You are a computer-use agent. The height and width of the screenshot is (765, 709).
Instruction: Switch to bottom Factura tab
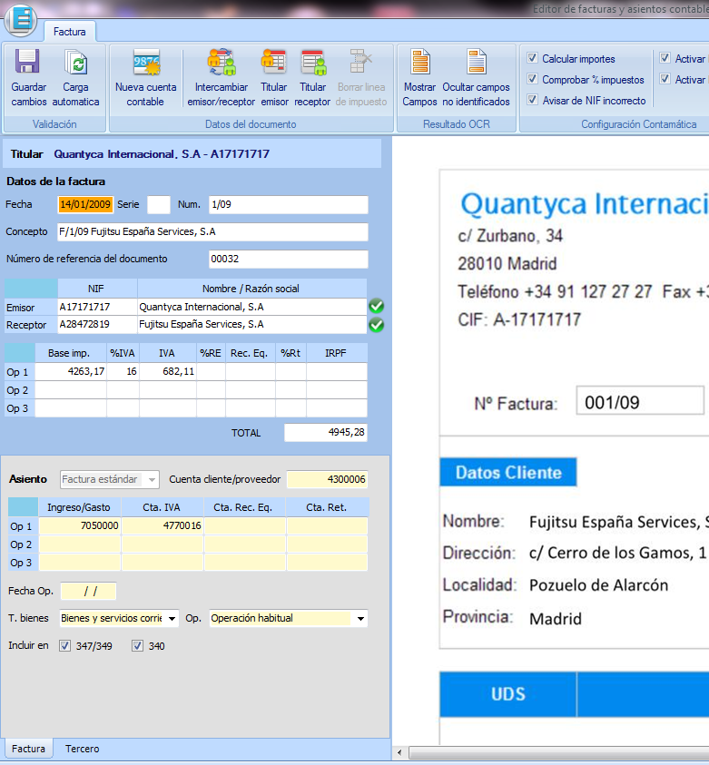28,749
